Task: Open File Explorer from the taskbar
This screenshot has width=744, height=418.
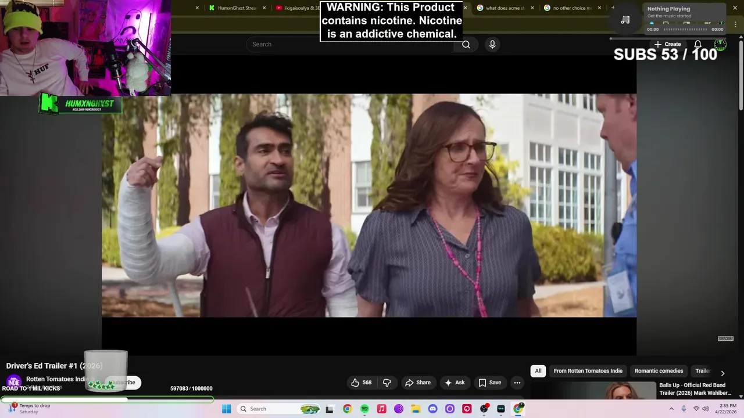Action: point(416,409)
